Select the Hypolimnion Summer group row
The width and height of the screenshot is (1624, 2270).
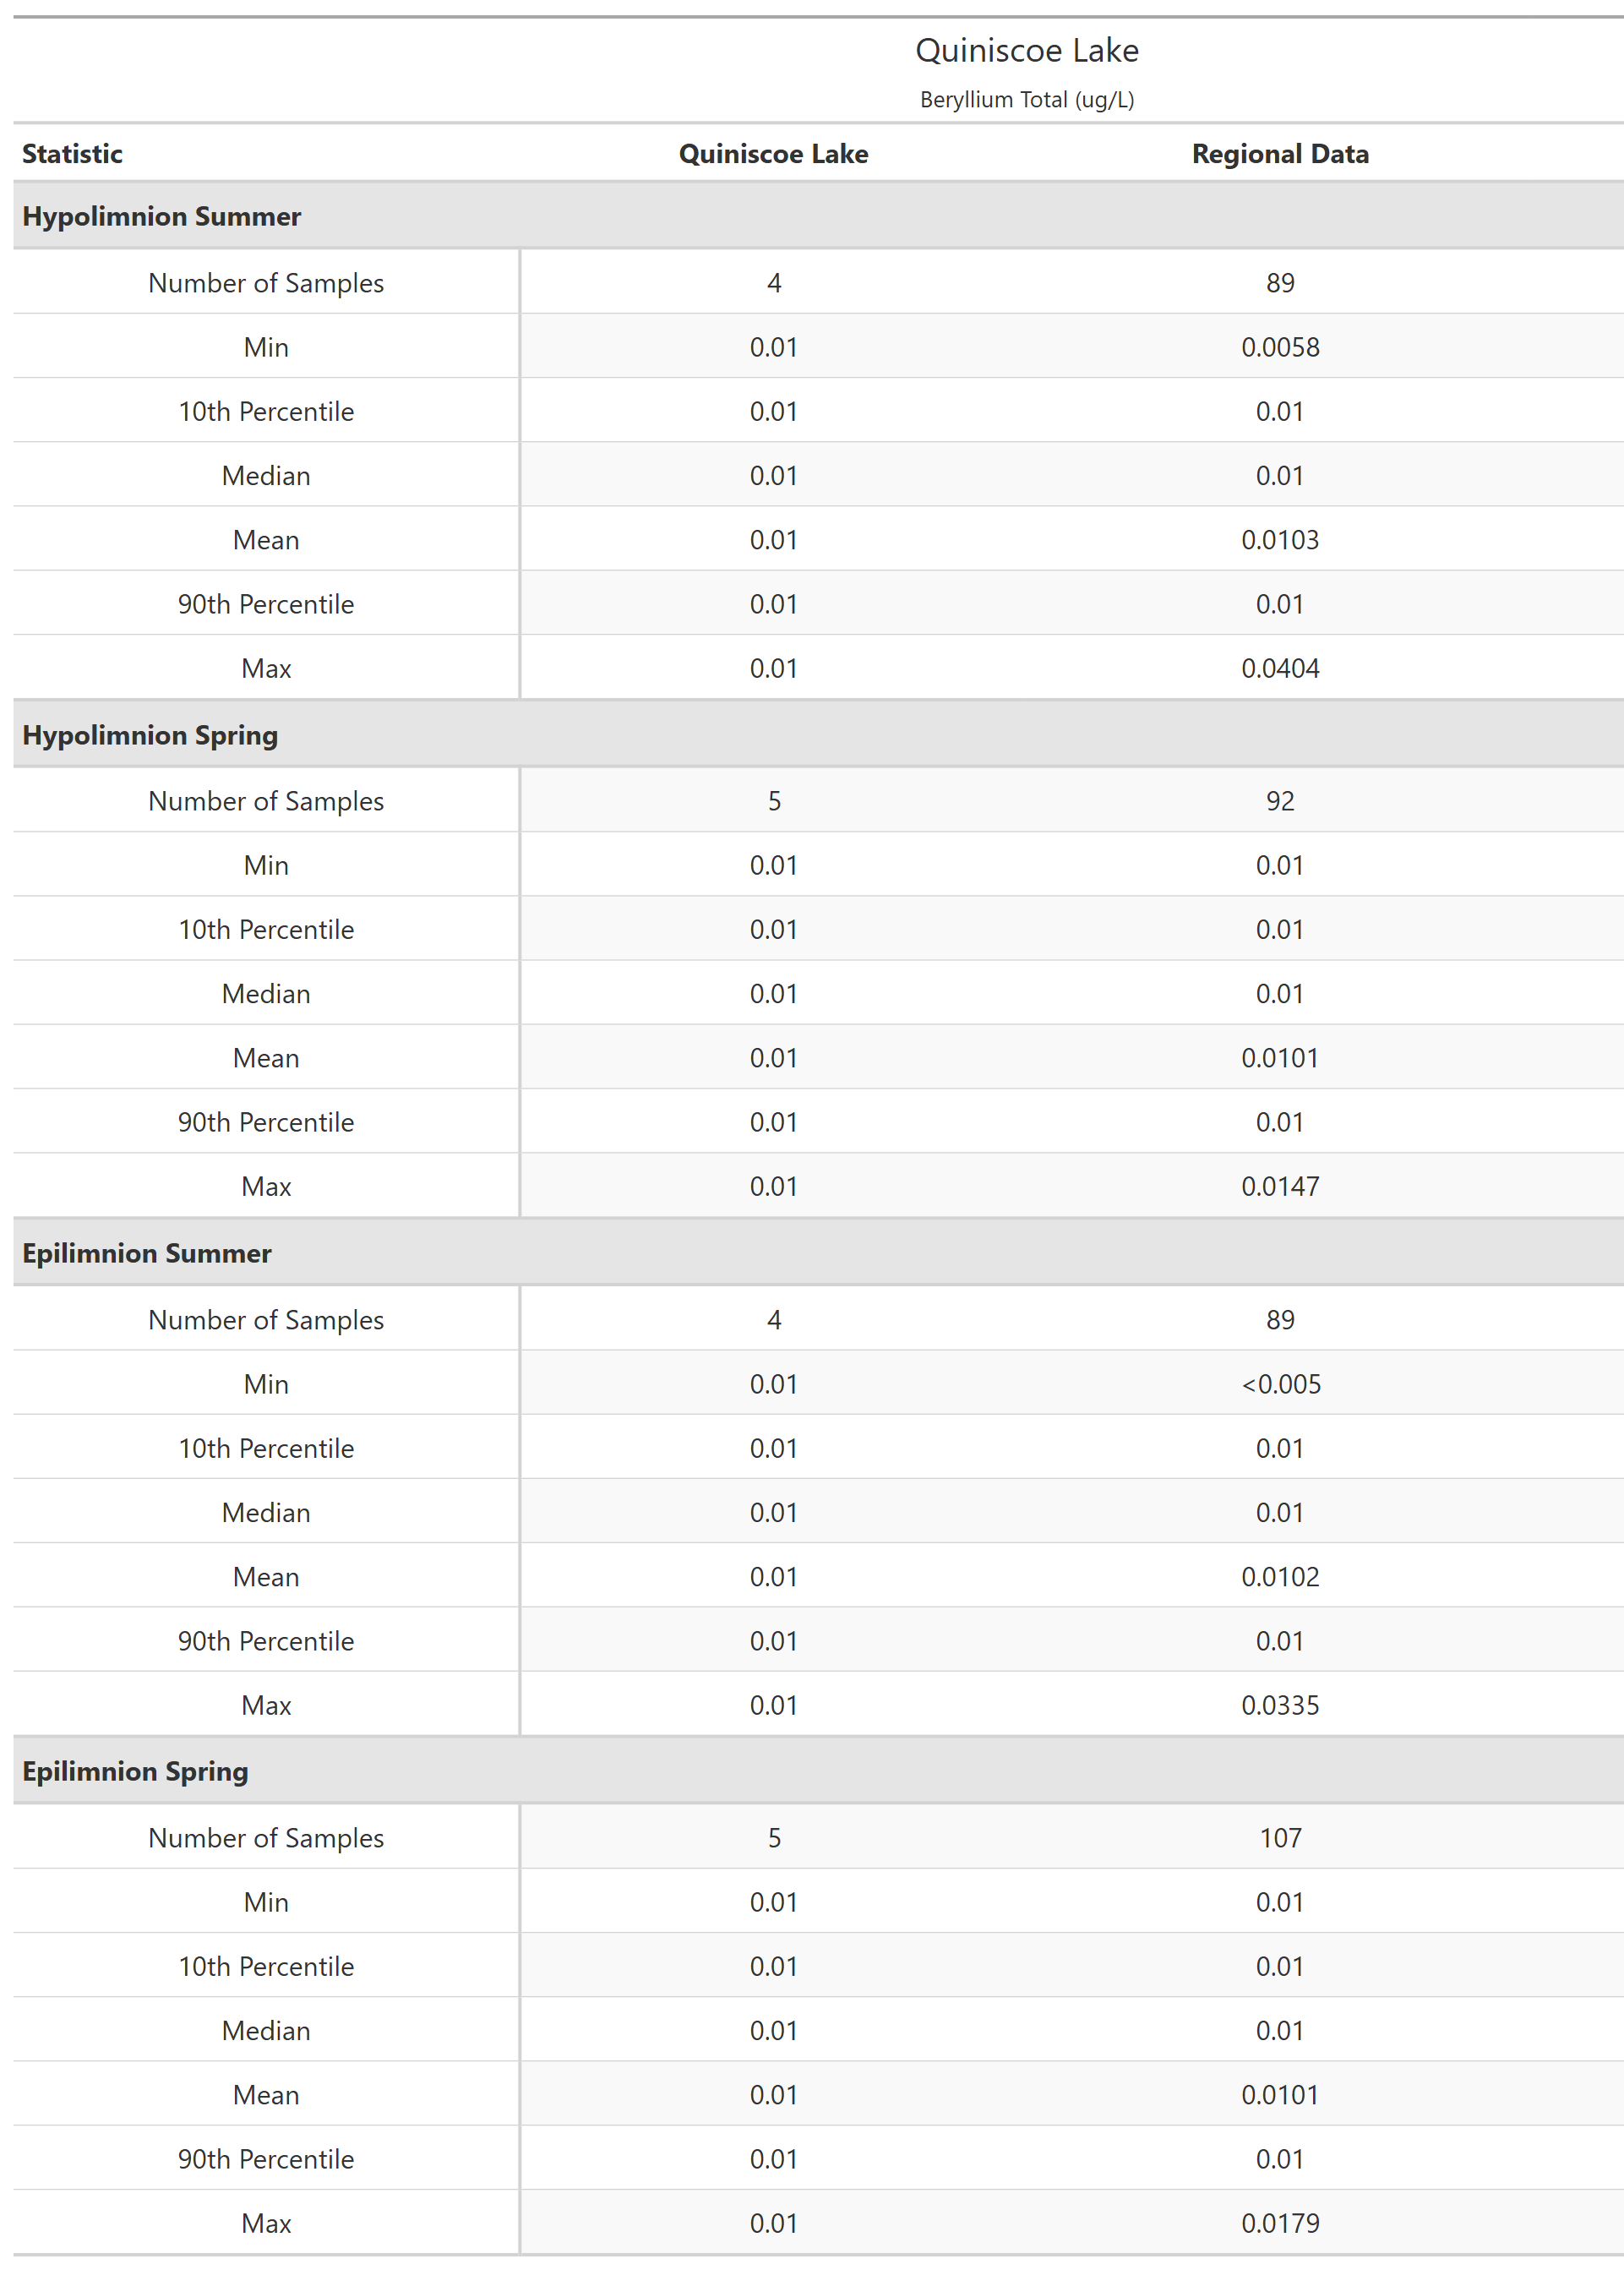(x=162, y=216)
